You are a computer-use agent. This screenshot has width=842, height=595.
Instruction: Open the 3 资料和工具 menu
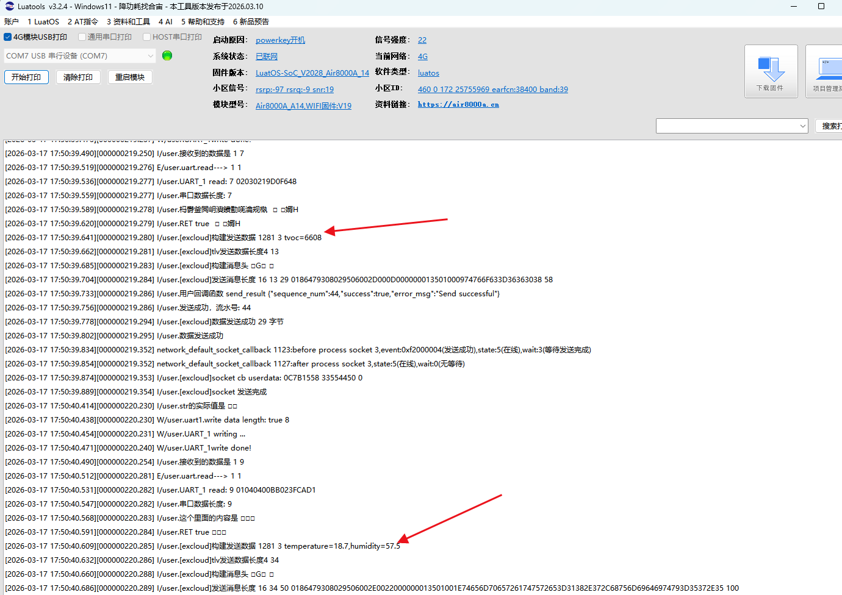pyautogui.click(x=128, y=22)
